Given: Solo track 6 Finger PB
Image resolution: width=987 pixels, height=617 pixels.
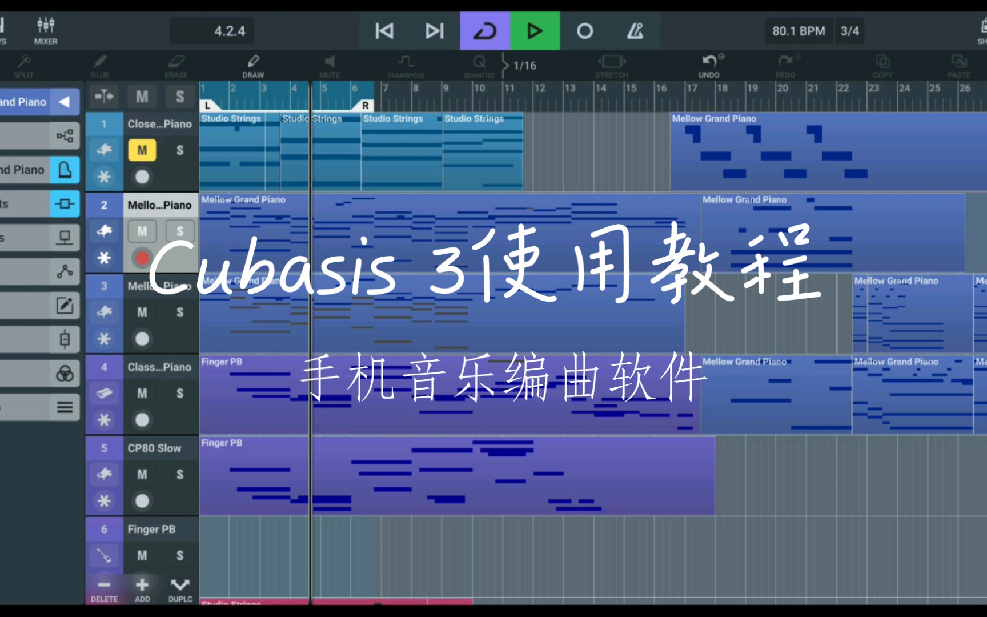Looking at the screenshot, I should [180, 556].
